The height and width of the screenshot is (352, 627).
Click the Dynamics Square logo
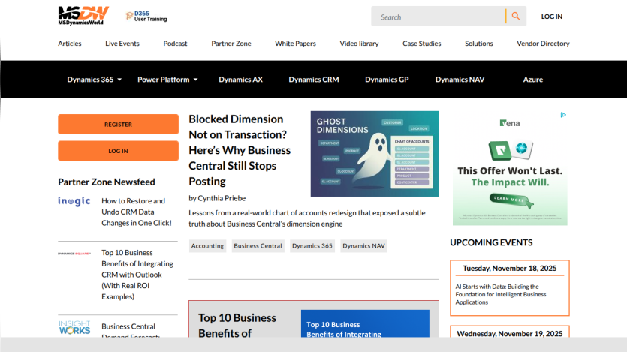pos(74,254)
